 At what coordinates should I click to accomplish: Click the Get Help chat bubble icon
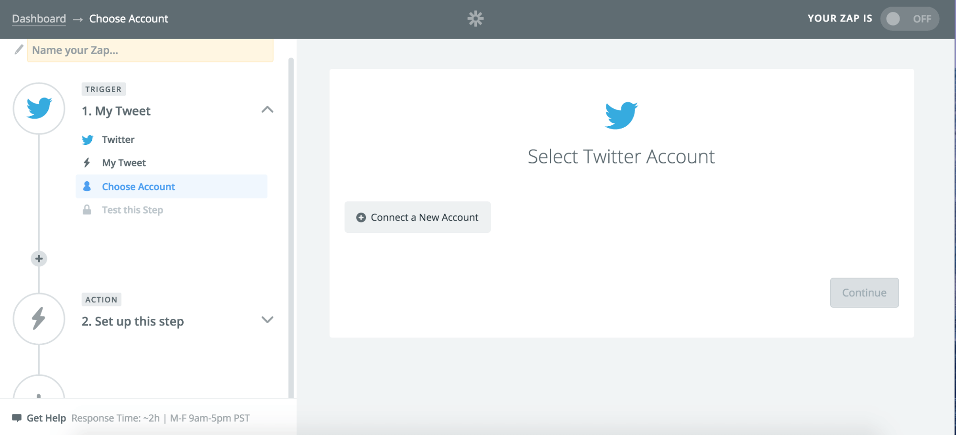pos(17,418)
